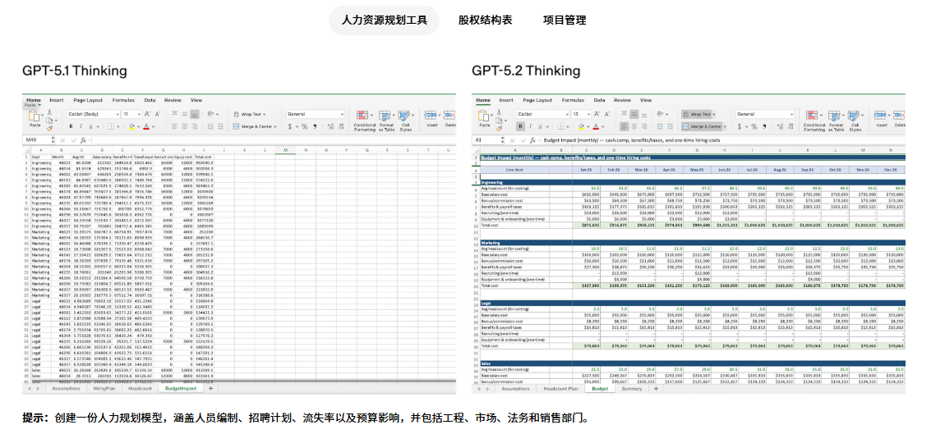
Task: Click yellow fill color swatch in GPT-5.2 sheet
Action: pos(581,126)
